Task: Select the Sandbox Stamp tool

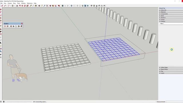Action: [13, 26]
